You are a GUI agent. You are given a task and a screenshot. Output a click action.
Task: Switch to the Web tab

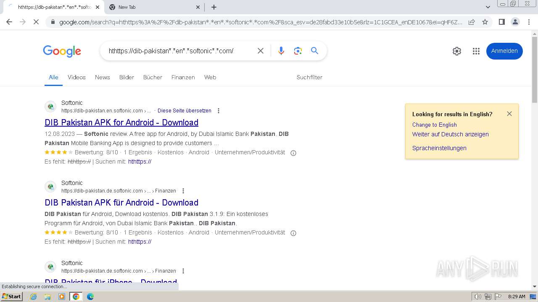[x=210, y=77]
